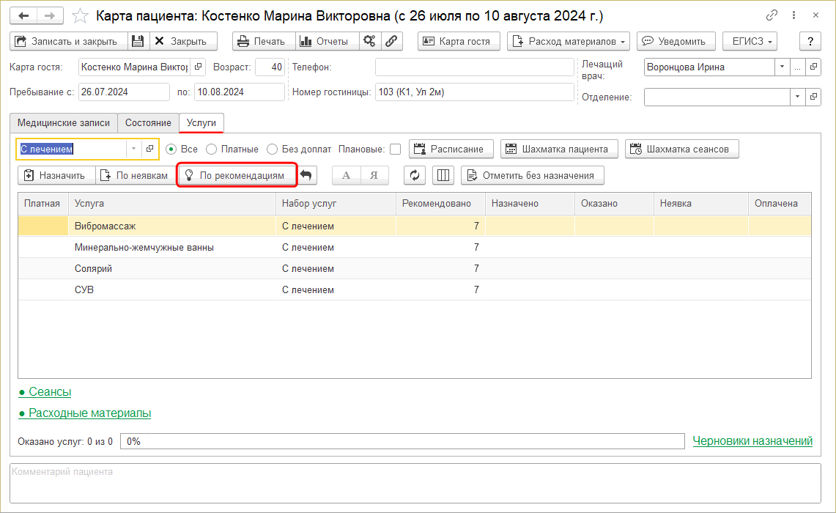836x513 pixels.
Task: Expand the Лечащий врач dropdown arrow
Action: pyautogui.click(x=782, y=67)
